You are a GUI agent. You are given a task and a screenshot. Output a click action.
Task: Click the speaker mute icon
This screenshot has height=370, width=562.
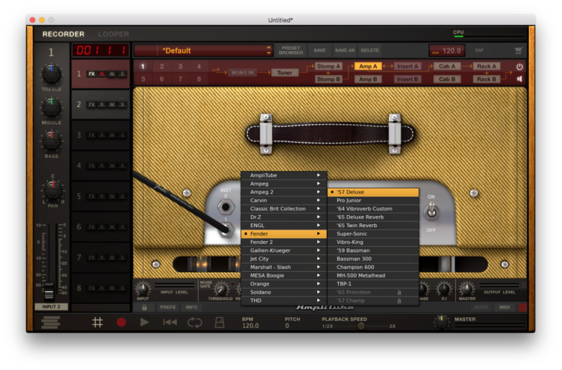pyautogui.click(x=519, y=78)
